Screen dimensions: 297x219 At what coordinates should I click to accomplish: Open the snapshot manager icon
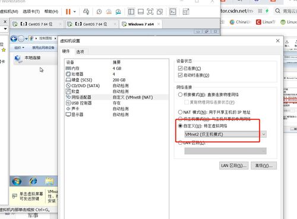118,12
